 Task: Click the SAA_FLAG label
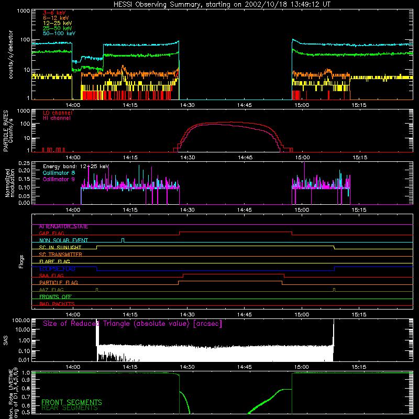pos(51,276)
